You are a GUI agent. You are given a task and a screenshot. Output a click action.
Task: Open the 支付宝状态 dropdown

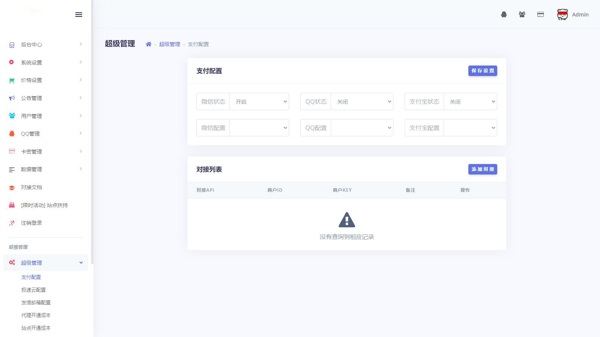(x=470, y=101)
